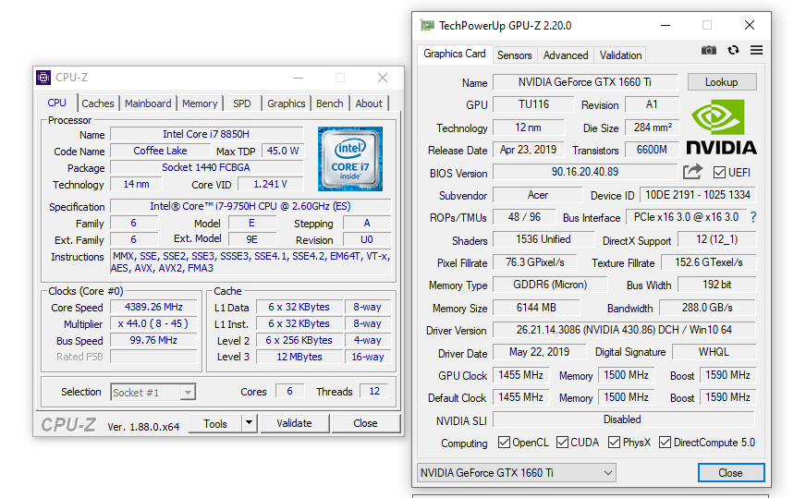Click the CPU-Z title bar app icon
The height and width of the screenshot is (498, 806).
tap(43, 77)
